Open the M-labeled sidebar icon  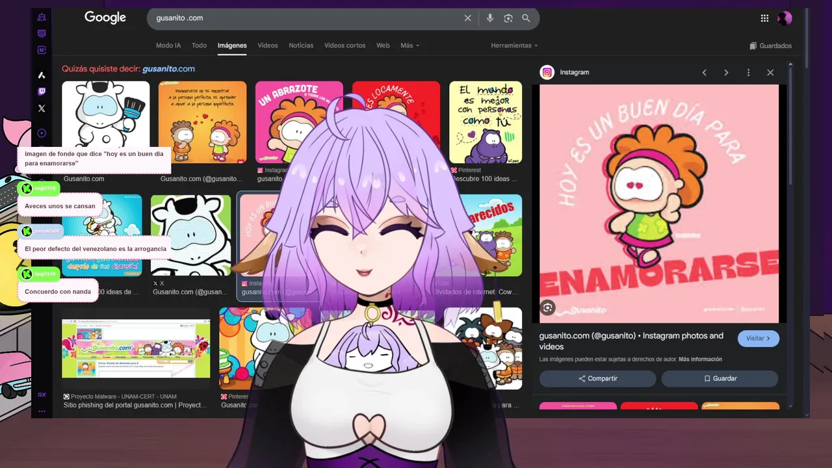(42, 50)
